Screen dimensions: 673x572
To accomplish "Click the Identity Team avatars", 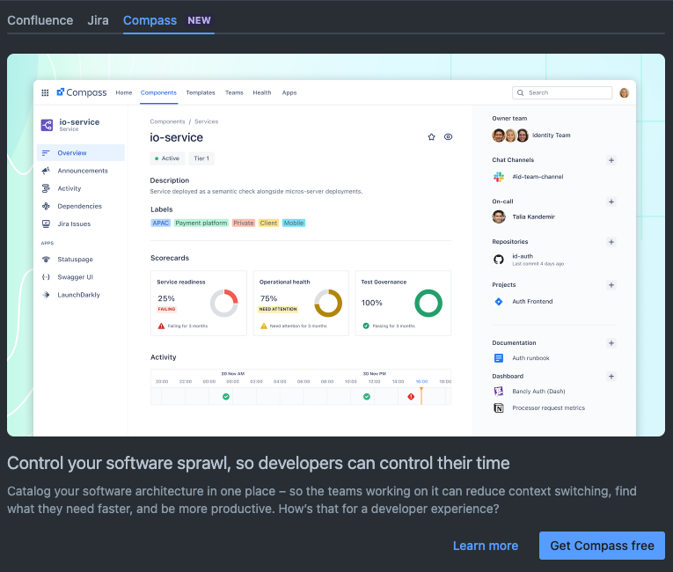I will [x=510, y=136].
